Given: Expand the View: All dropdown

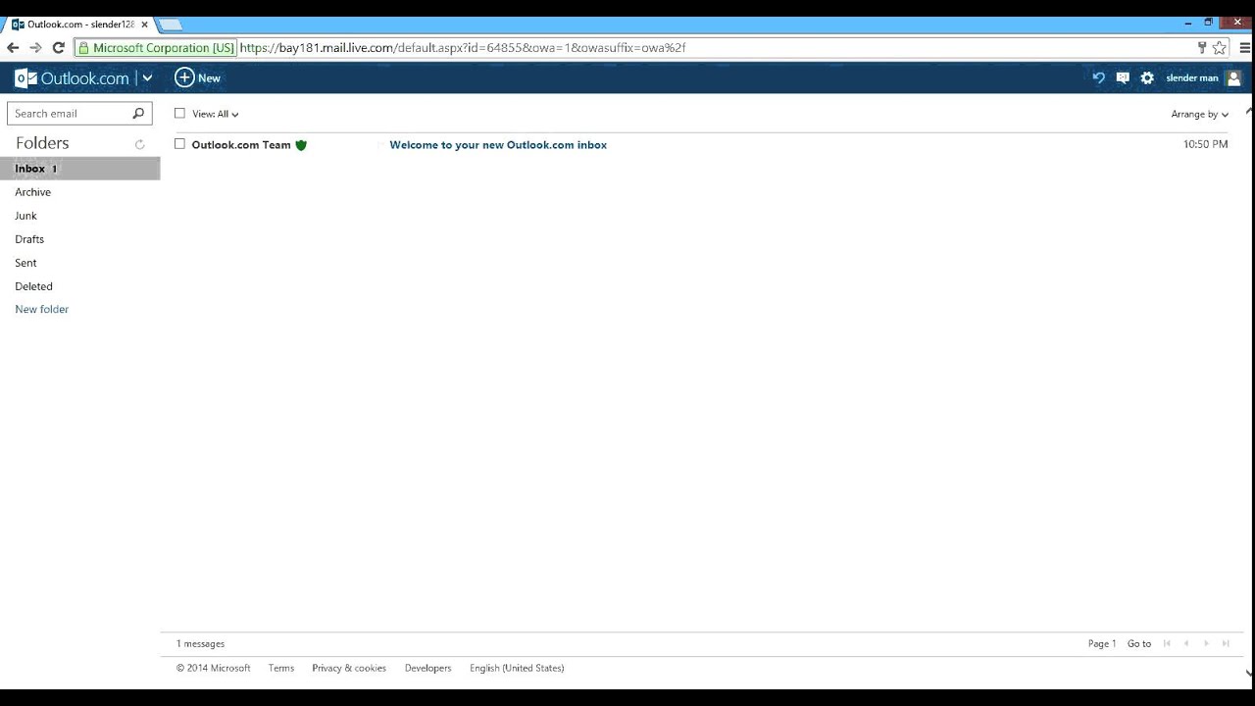Looking at the screenshot, I should point(216,114).
